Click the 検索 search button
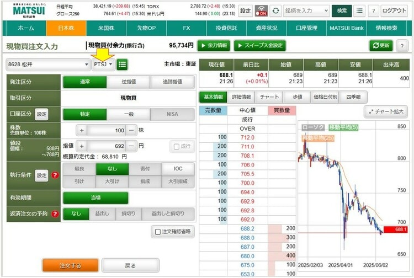 (342, 11)
